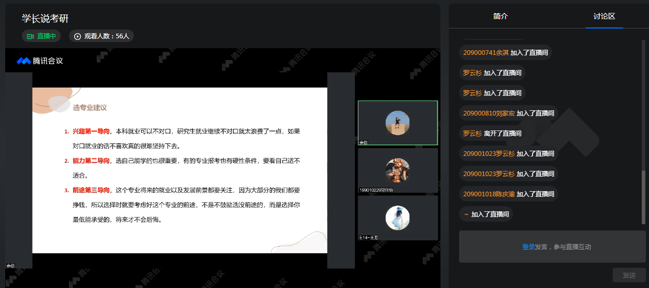Click the play icon beside 观看人数
This screenshot has height=288, width=649.
pos(78,36)
